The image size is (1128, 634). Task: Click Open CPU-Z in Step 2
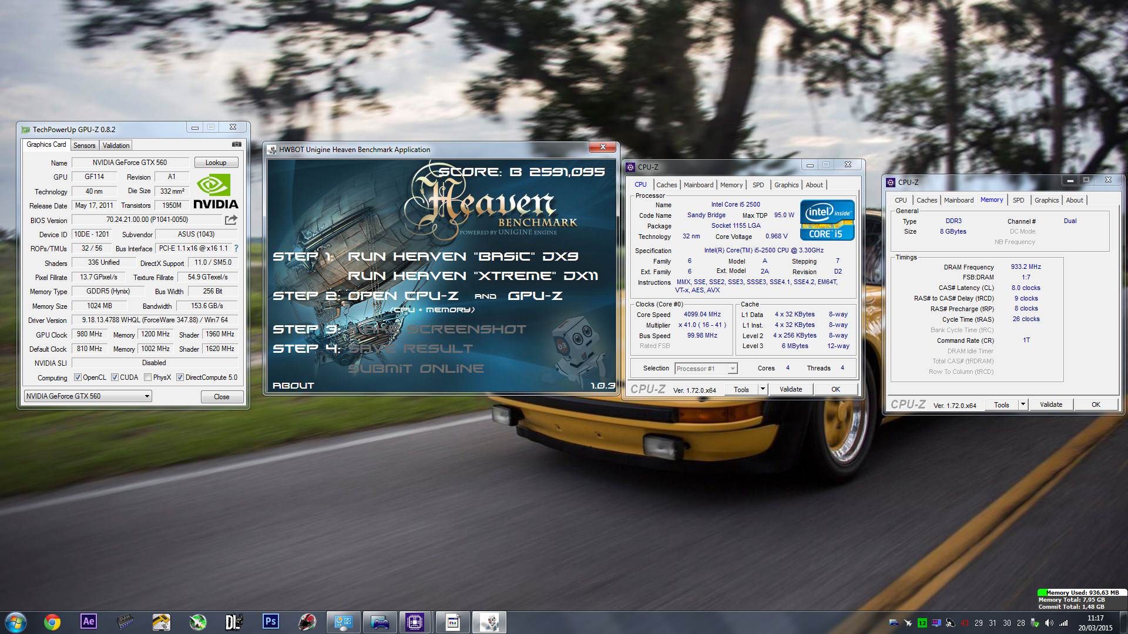(402, 296)
